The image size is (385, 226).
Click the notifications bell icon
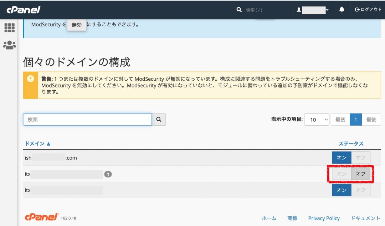pyautogui.click(x=342, y=10)
